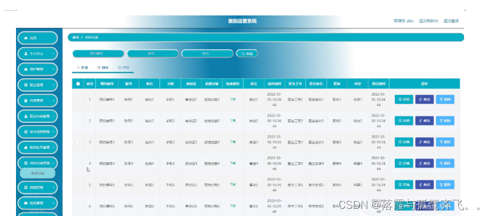The image size is (489, 216).
Task: Click 首页 in the breadcrumb bar
Action: pyautogui.click(x=75, y=37)
